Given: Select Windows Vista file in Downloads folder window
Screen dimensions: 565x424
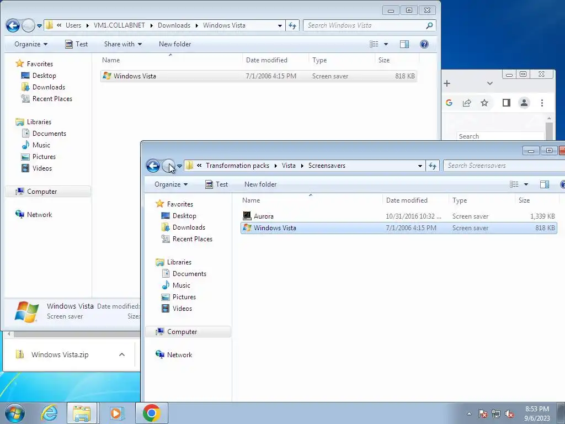Looking at the screenshot, I should pos(259,76).
